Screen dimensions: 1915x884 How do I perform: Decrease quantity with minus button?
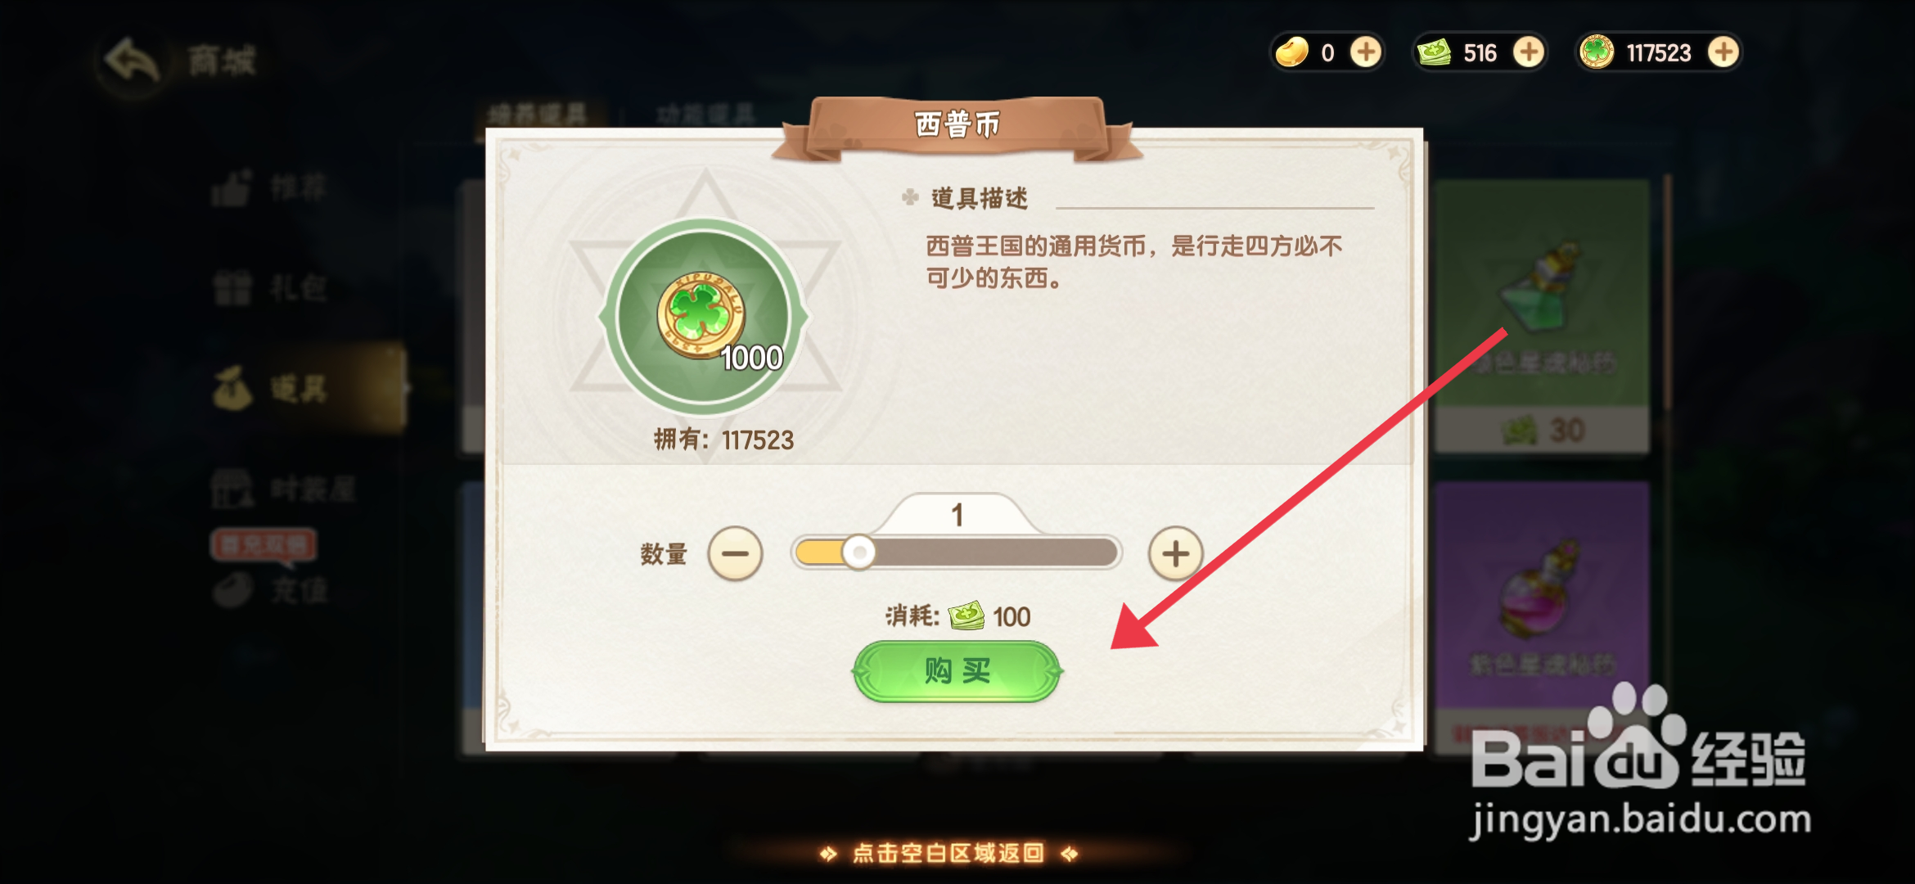(x=735, y=554)
